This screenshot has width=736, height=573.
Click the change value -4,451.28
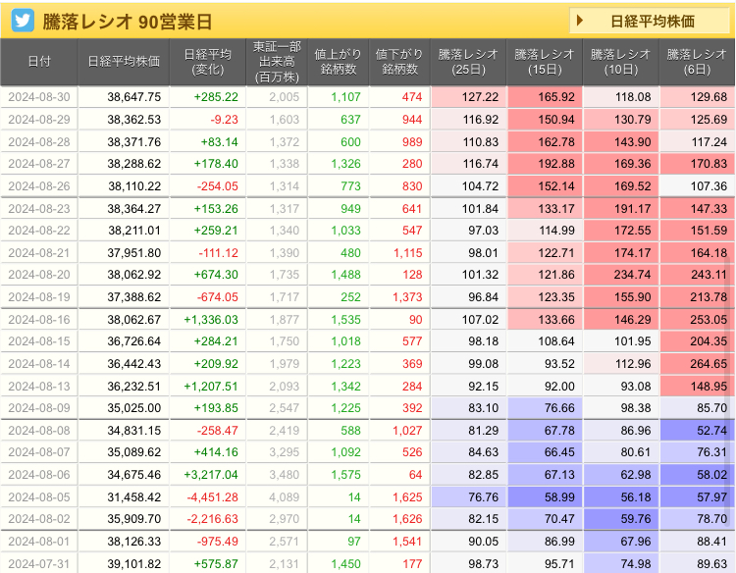213,497
